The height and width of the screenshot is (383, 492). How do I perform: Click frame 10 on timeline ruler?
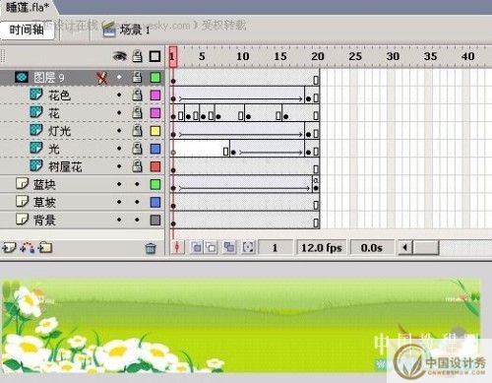tap(242, 56)
